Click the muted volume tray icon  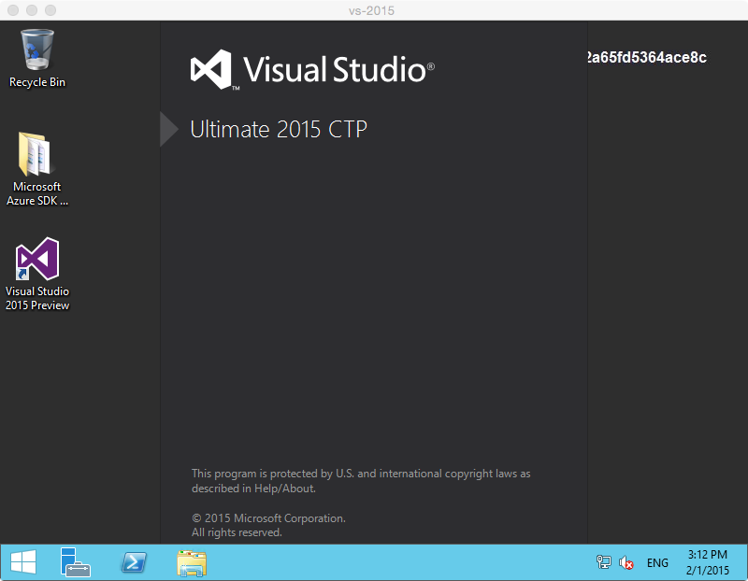[626, 563]
